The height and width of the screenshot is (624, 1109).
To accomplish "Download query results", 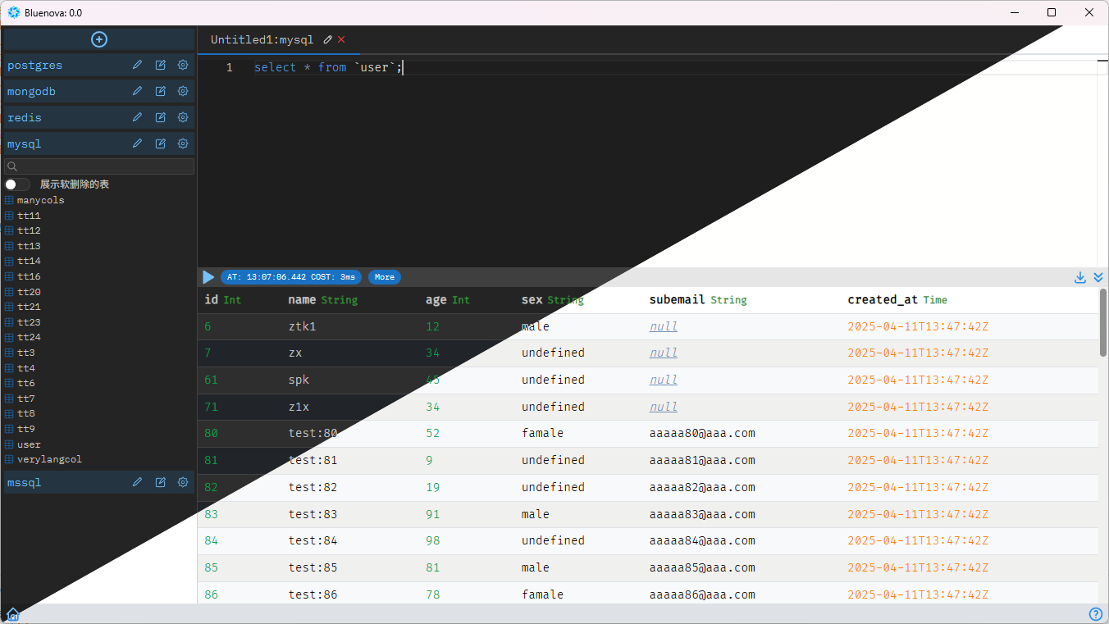I will click(x=1080, y=277).
